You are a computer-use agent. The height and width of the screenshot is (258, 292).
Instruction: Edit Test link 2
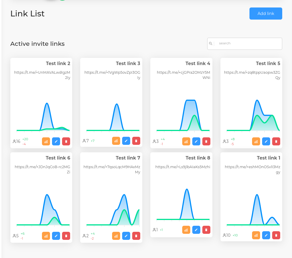pos(56,141)
